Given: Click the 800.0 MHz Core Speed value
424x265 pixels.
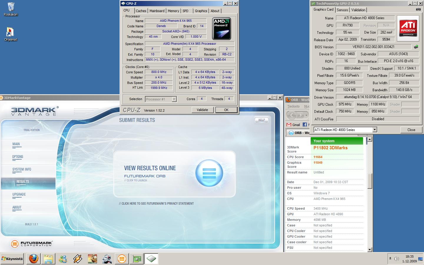Looking at the screenshot, I should [x=159, y=72].
